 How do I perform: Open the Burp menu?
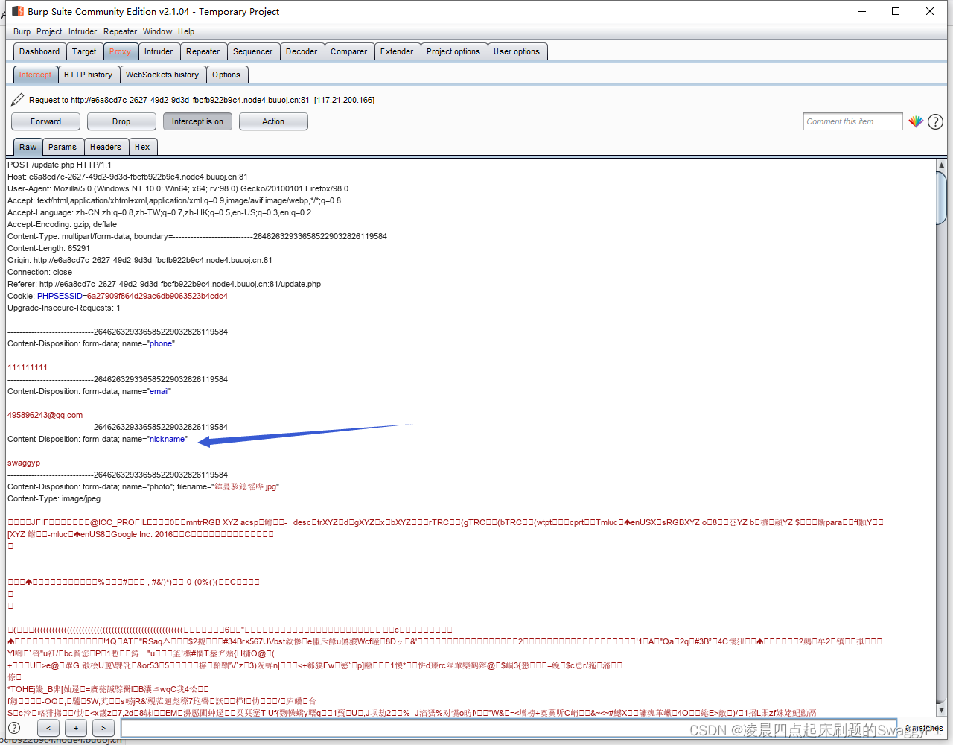pos(22,31)
